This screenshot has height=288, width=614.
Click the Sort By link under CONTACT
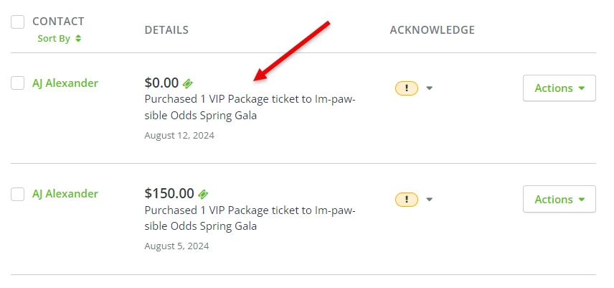point(54,39)
